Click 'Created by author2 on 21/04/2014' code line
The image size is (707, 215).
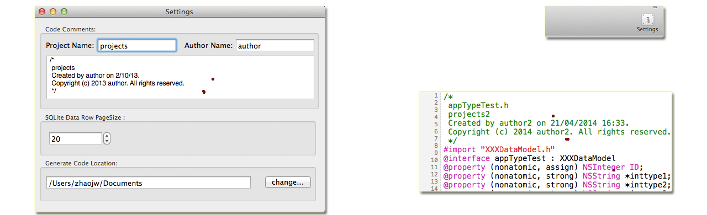(538, 123)
